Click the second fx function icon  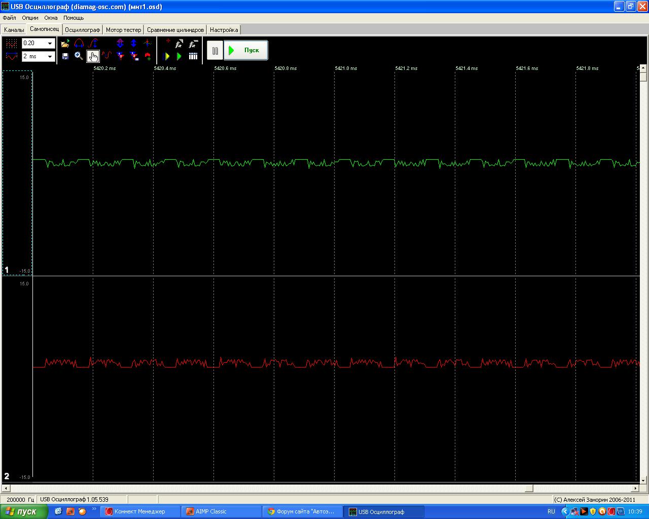tap(193, 44)
